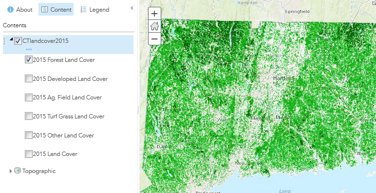
Task: Click the Content panel icon
Action: coord(44,10)
